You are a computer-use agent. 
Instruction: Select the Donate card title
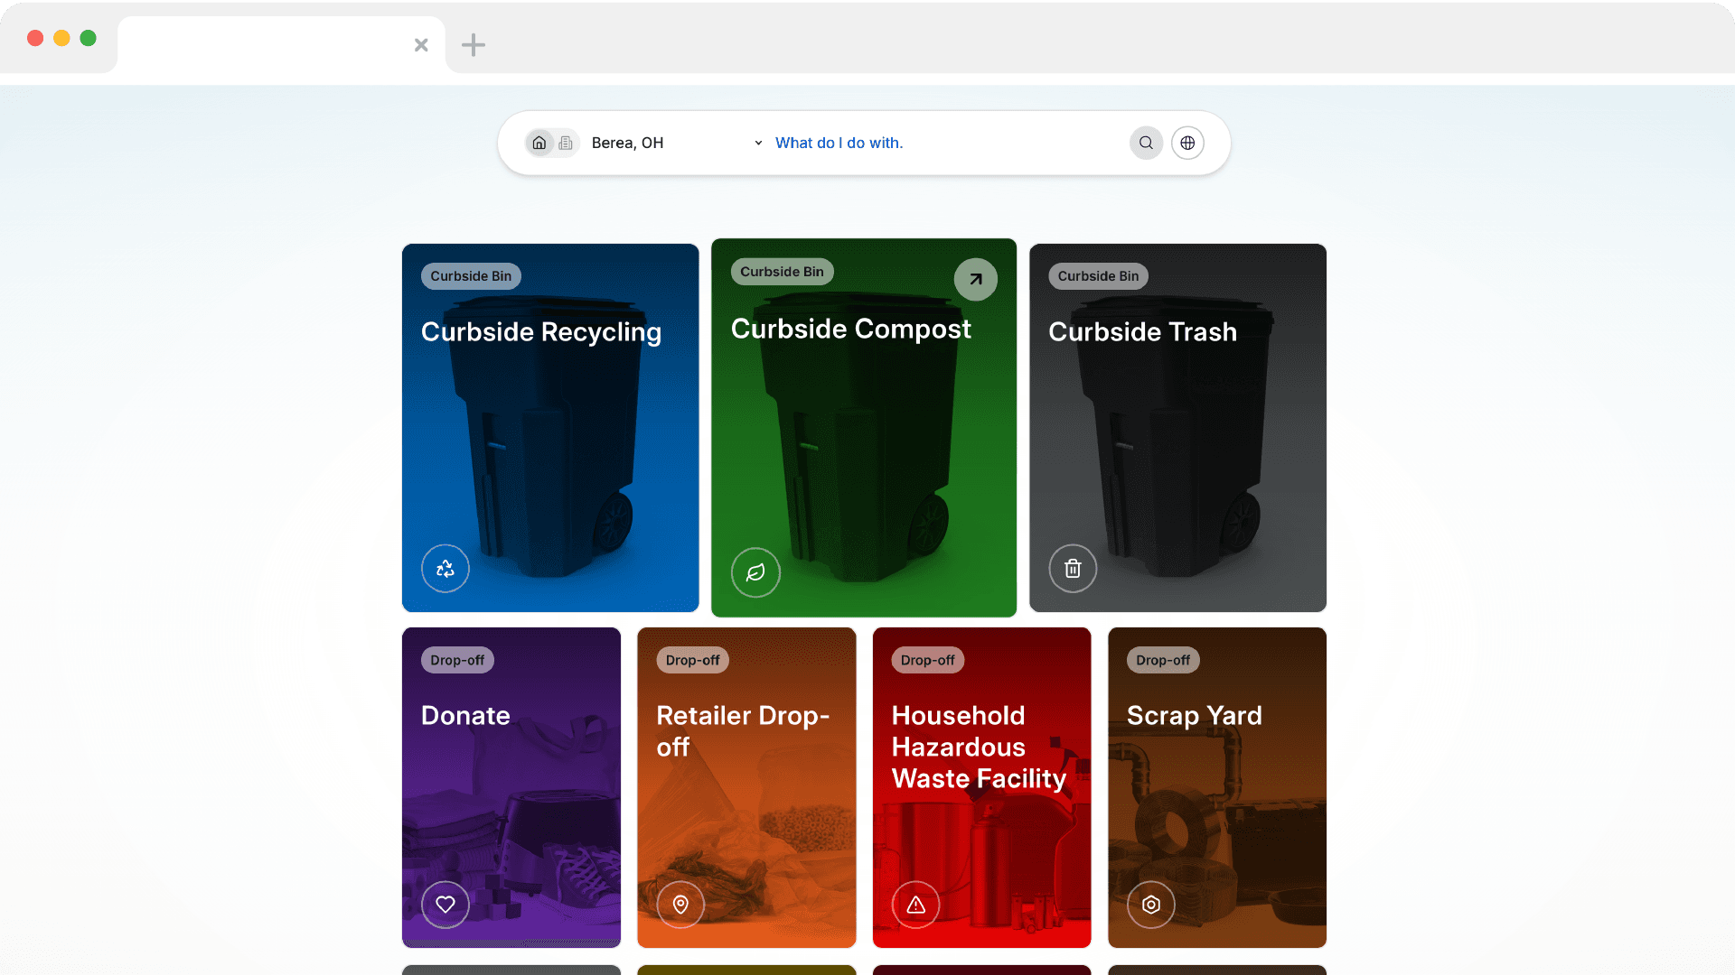tap(465, 716)
